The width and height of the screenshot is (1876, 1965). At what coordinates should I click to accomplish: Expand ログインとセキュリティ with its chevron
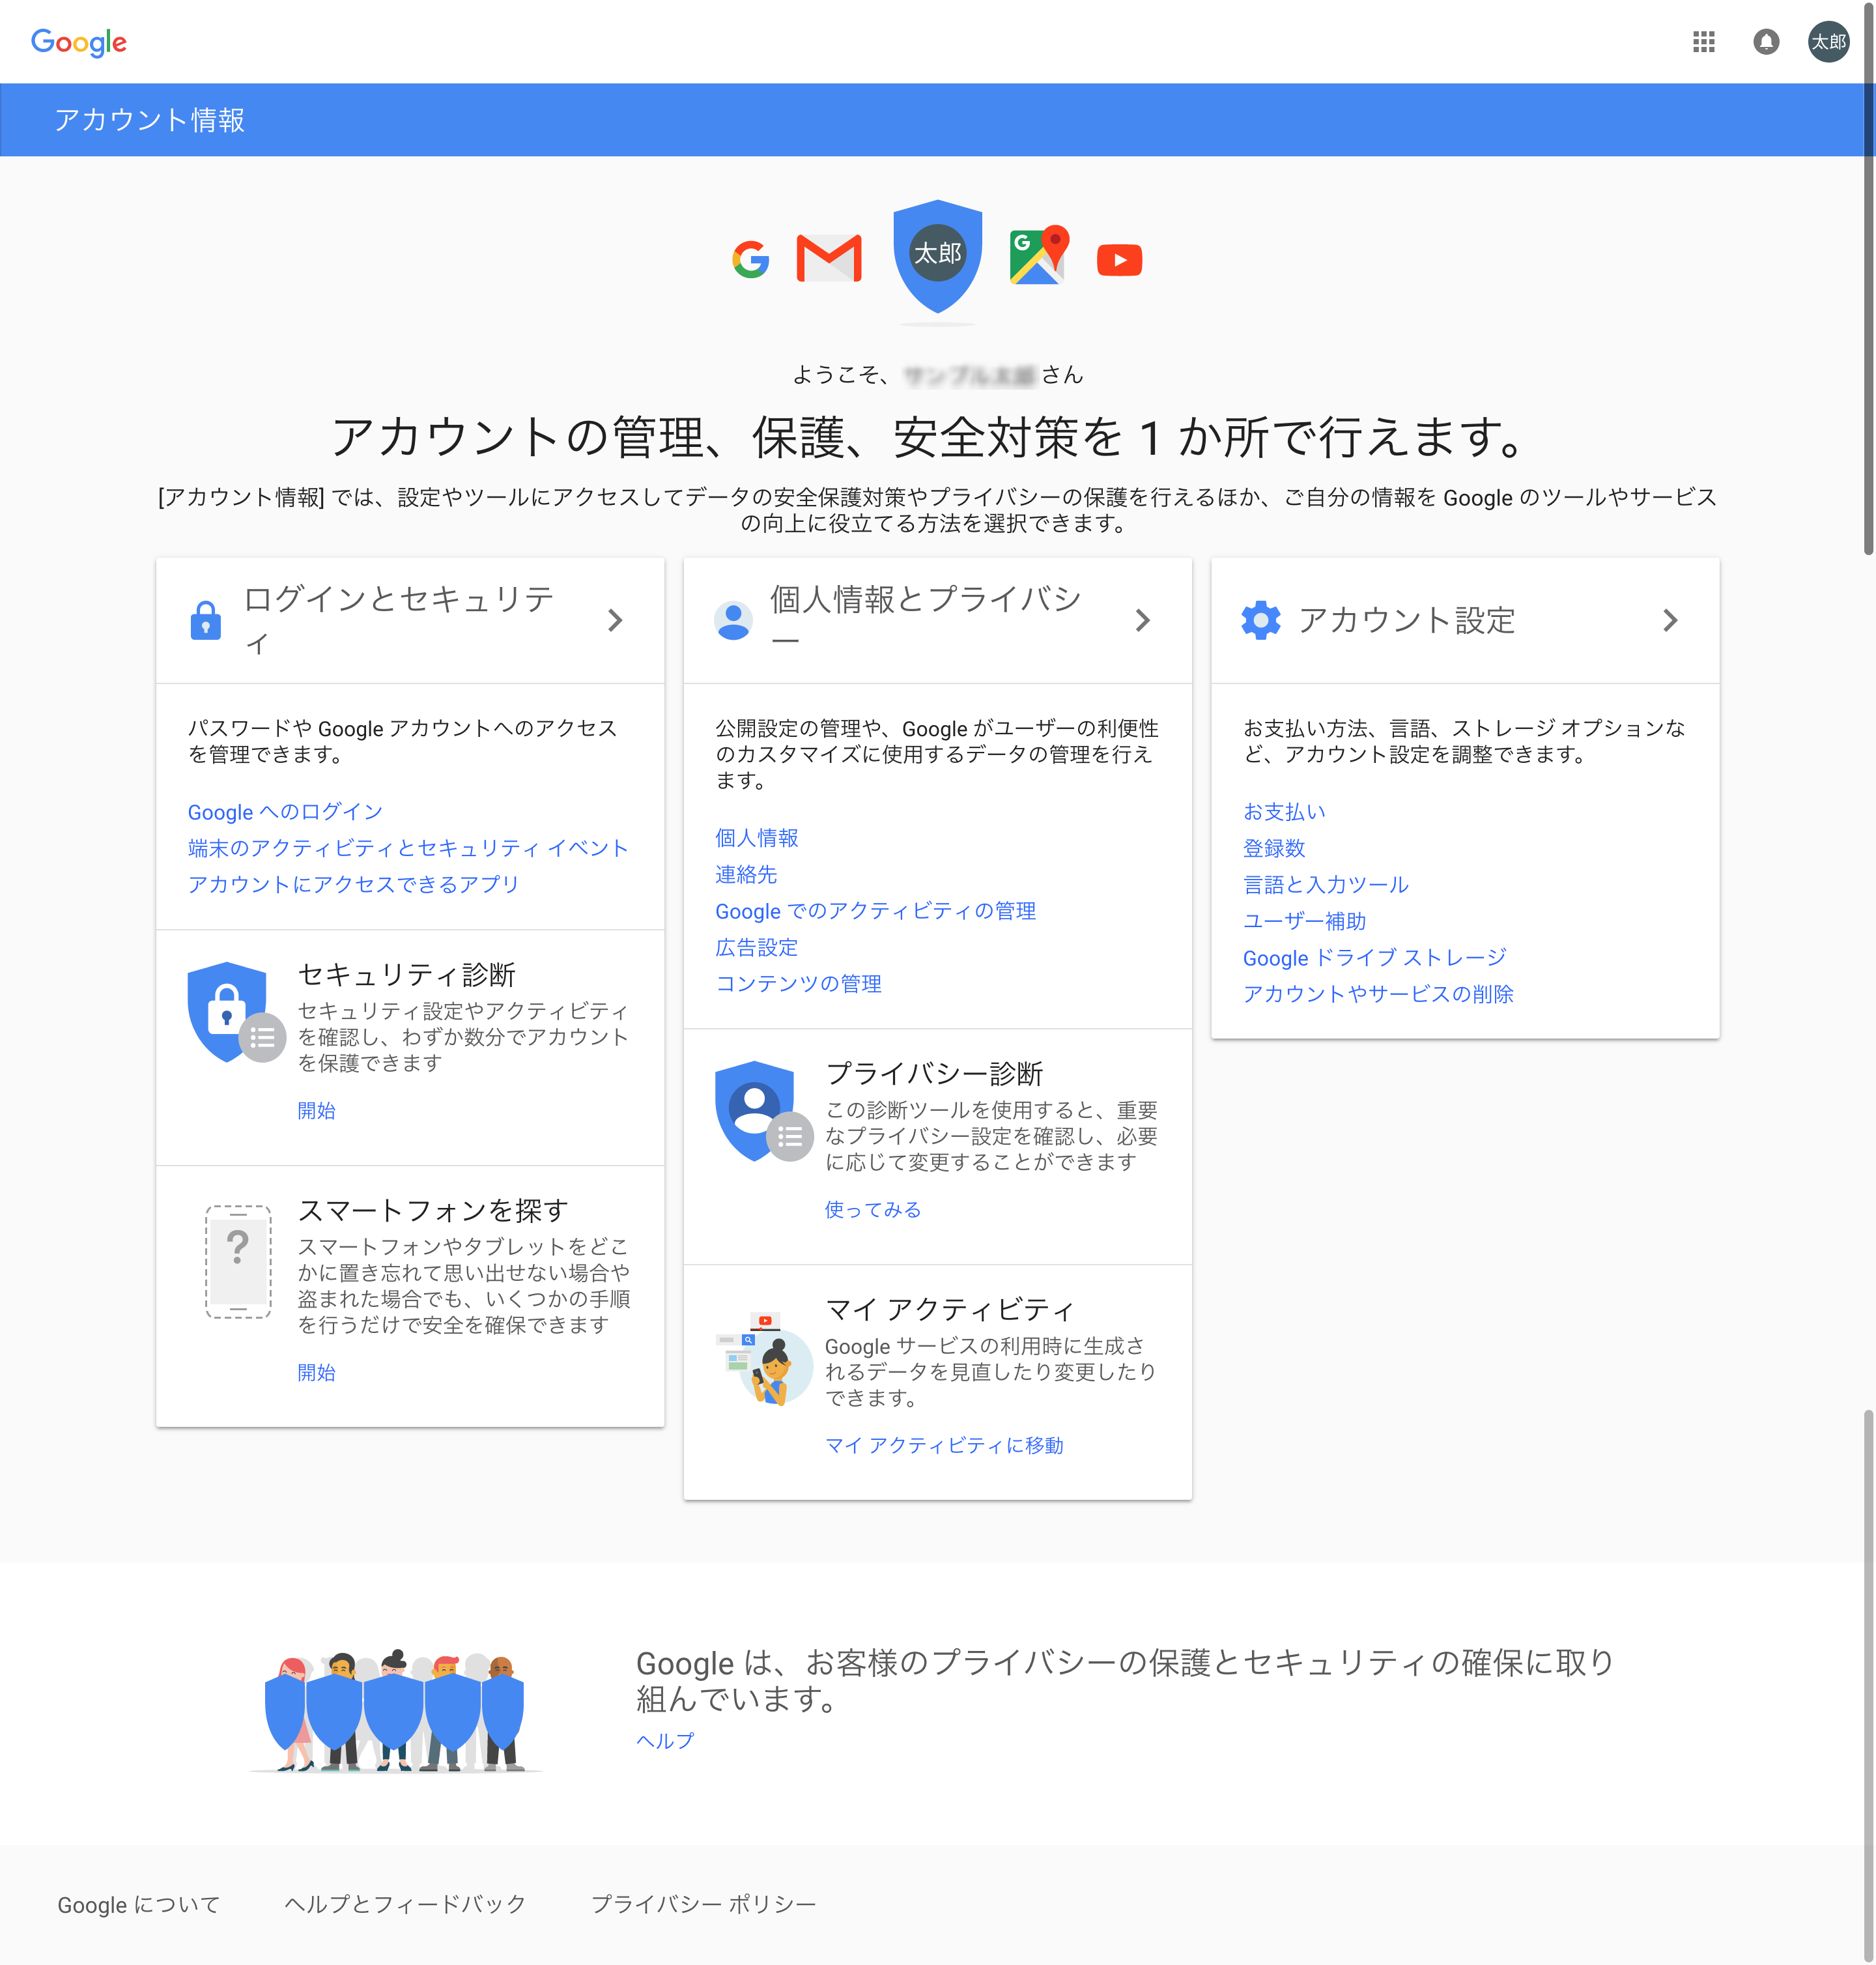click(x=615, y=620)
